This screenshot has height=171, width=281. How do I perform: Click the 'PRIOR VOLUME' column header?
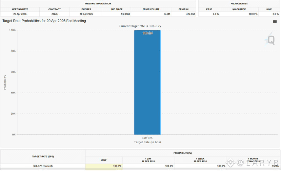tap(151, 9)
